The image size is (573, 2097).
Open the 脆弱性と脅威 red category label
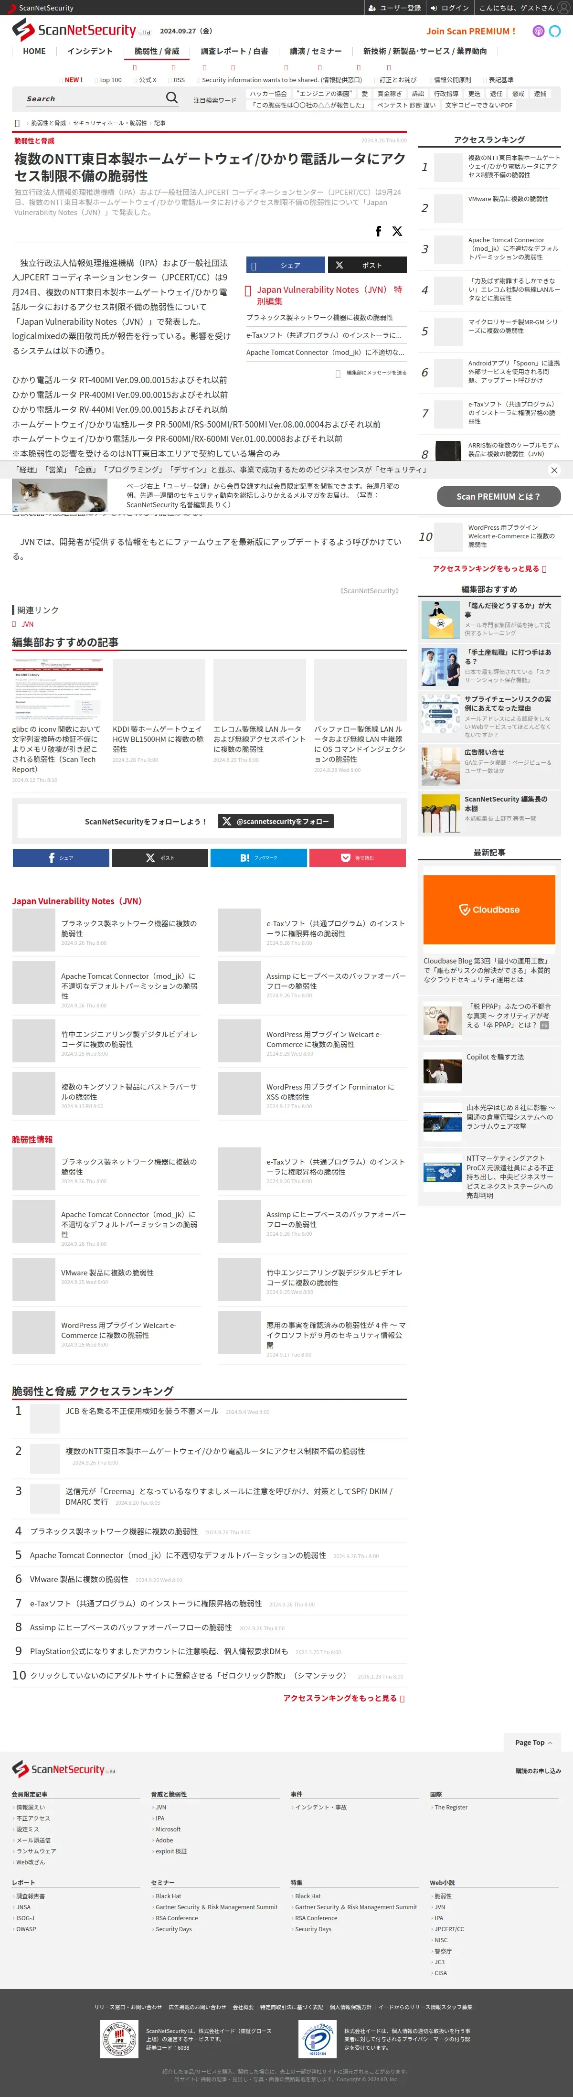coord(34,141)
